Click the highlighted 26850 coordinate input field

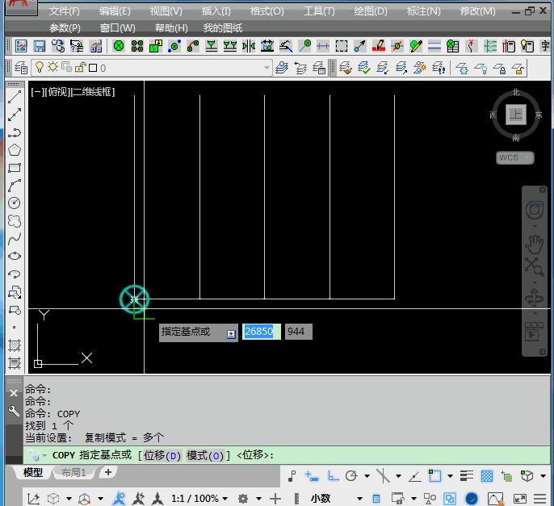pyautogui.click(x=261, y=332)
